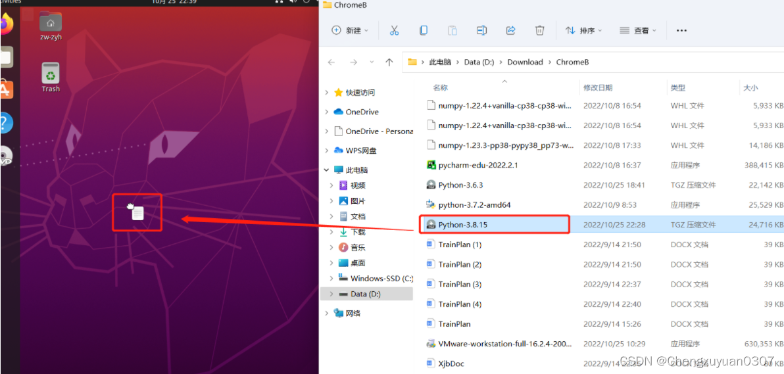Click Download in the address breadcrumb
Screen dimensions: 784x374
(x=525, y=62)
